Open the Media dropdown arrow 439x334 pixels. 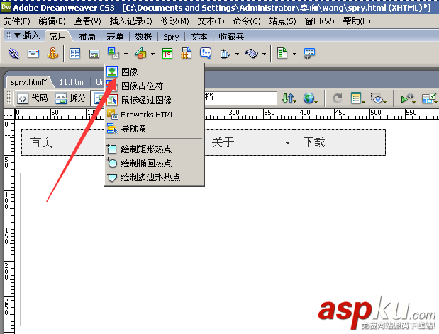click(x=152, y=54)
